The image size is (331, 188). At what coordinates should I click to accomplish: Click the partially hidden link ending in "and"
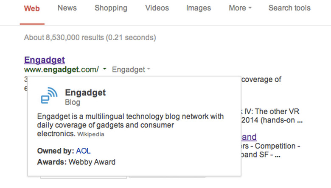(249, 137)
